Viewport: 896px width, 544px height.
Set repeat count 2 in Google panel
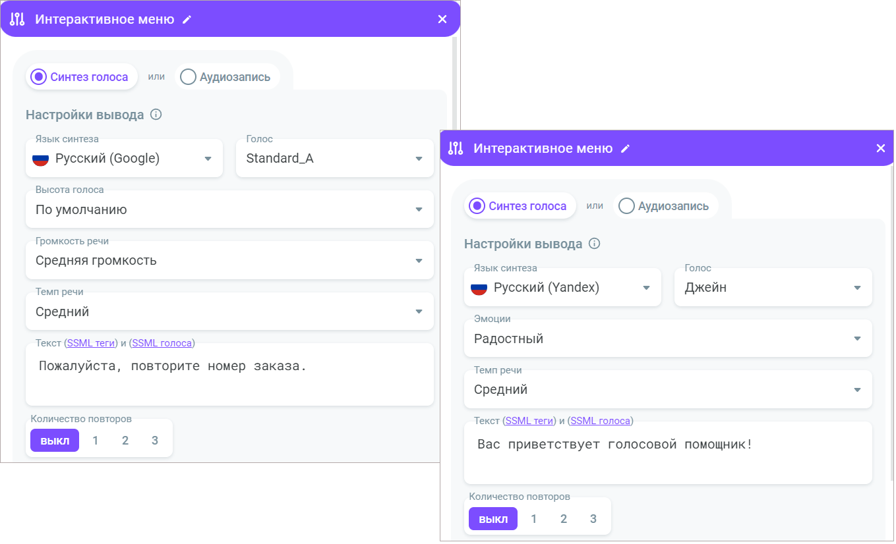125,441
